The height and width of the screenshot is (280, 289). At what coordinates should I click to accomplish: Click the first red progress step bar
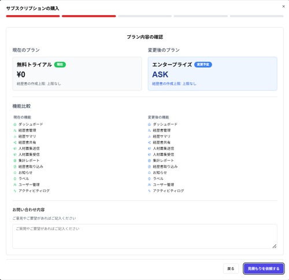pos(33,16)
